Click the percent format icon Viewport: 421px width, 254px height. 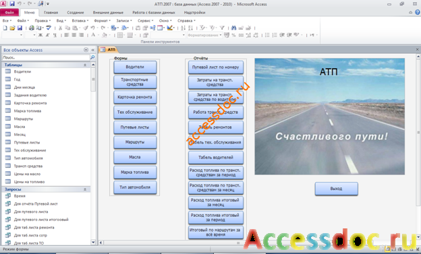point(233,35)
